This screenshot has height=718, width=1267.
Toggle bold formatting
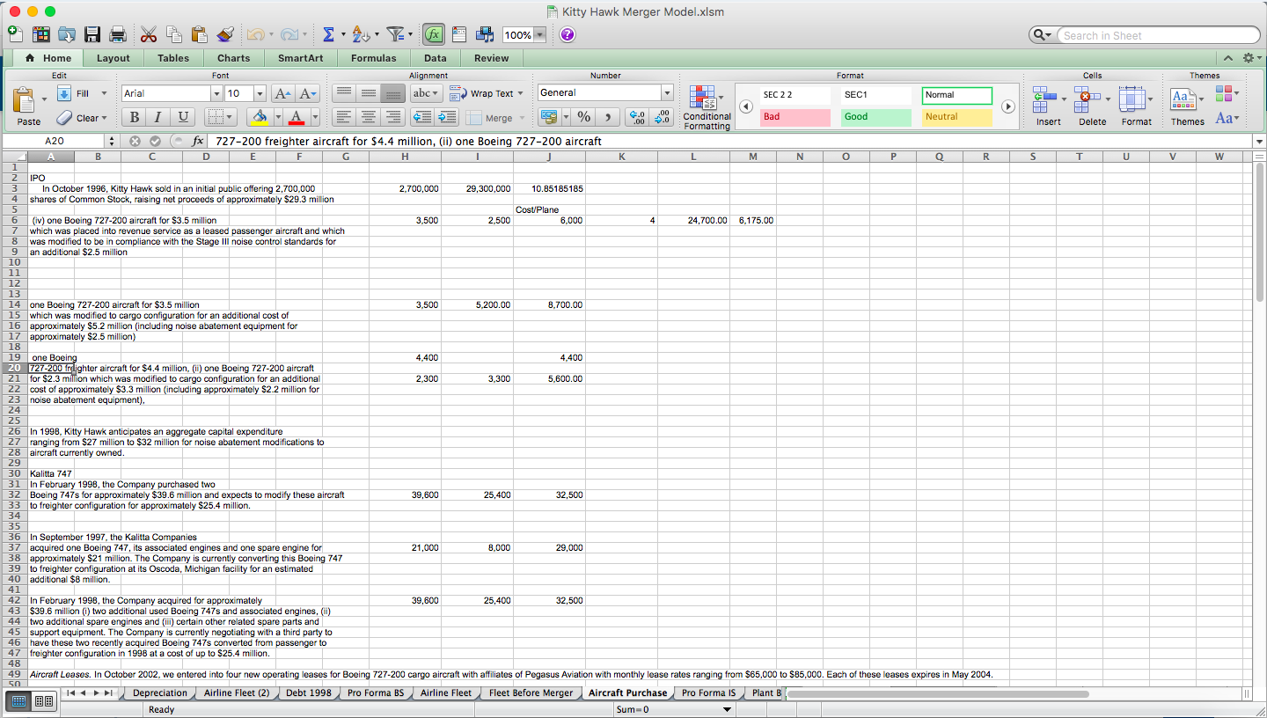(134, 116)
